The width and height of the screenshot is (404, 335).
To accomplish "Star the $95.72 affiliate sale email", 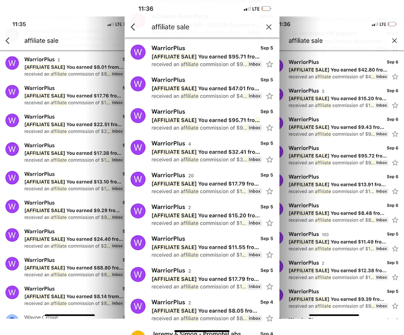I will (395, 163).
